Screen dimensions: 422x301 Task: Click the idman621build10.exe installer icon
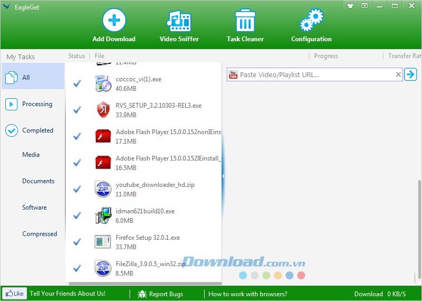pyautogui.click(x=102, y=215)
